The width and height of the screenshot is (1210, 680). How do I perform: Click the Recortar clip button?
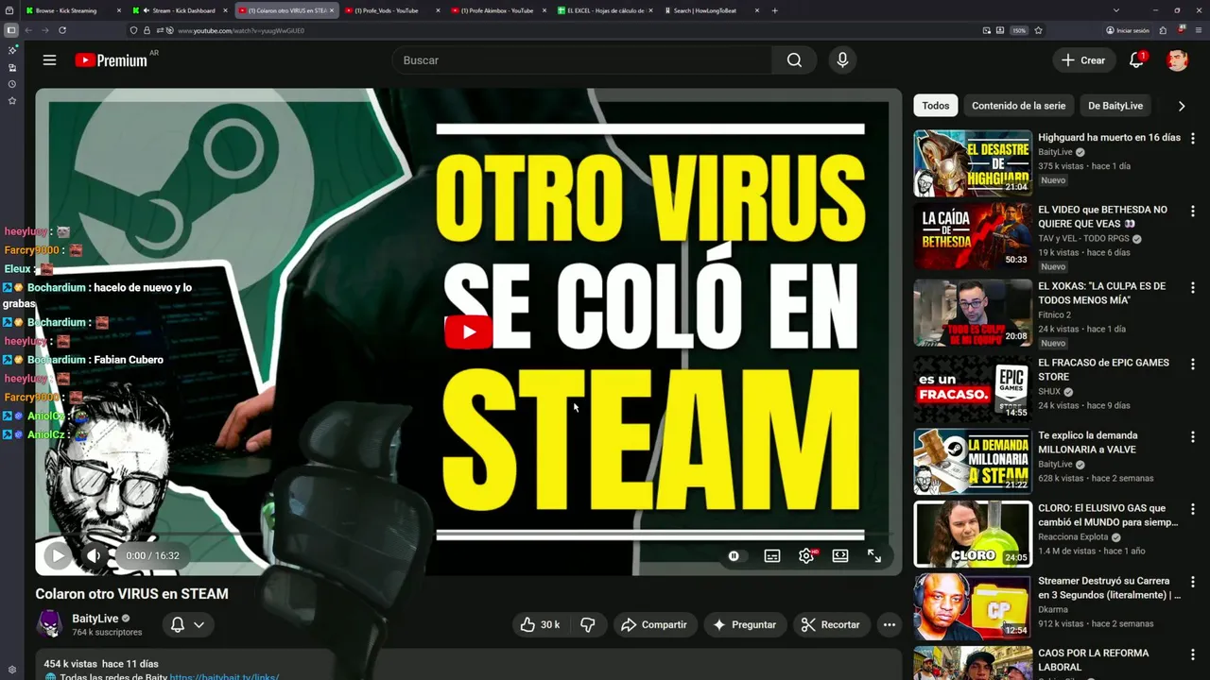(x=830, y=624)
